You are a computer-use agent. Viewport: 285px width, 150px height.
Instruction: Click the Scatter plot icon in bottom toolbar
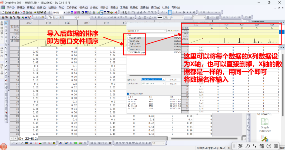17,143
